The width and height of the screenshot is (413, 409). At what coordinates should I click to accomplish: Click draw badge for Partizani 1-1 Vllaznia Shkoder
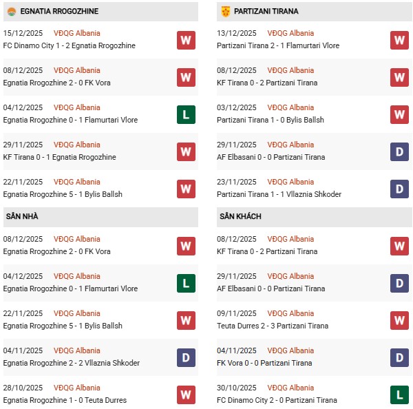(x=399, y=189)
